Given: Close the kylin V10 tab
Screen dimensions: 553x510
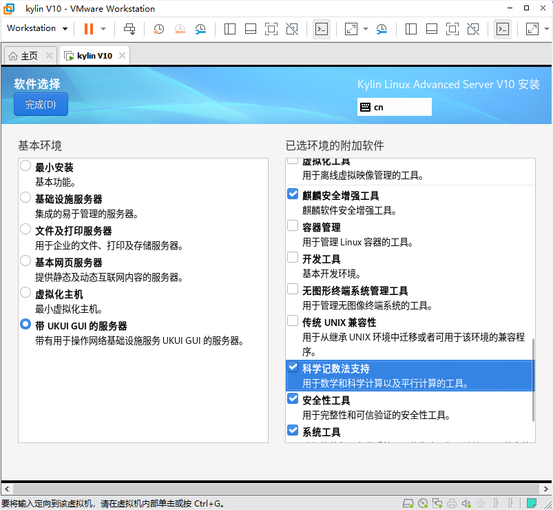Looking at the screenshot, I should 121,56.
